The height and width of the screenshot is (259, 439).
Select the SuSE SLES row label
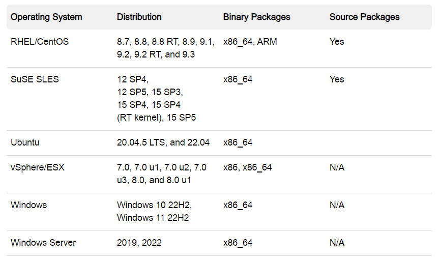(x=35, y=79)
